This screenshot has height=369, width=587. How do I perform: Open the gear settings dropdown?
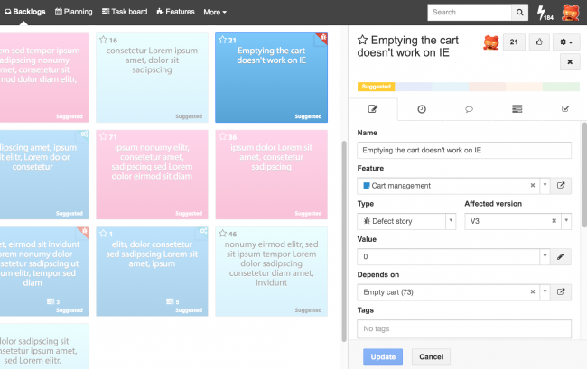566,42
